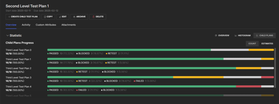The width and height of the screenshot is (279, 104).
Task: Open the Custom Attributes tab
Action: (46, 25)
